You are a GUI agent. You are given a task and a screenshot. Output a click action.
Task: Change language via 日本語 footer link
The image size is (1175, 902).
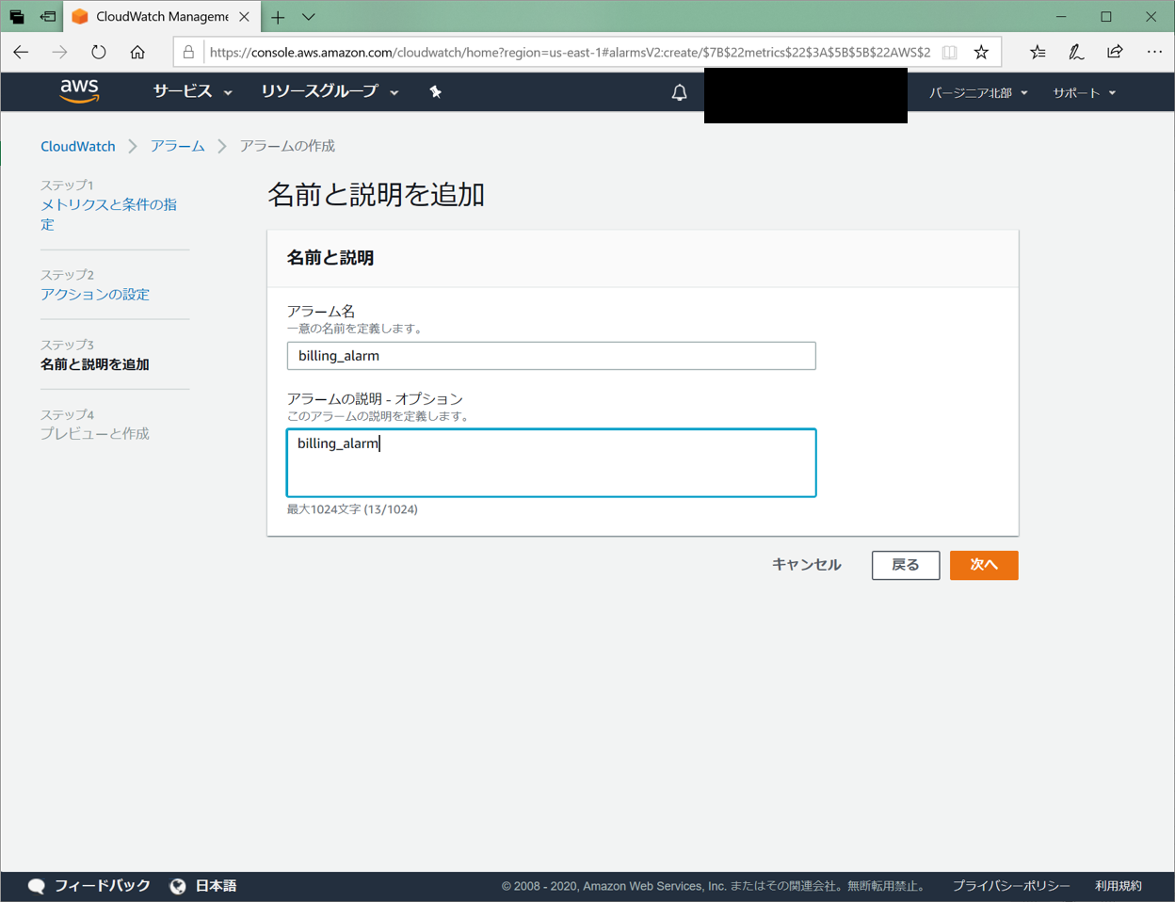click(x=216, y=885)
